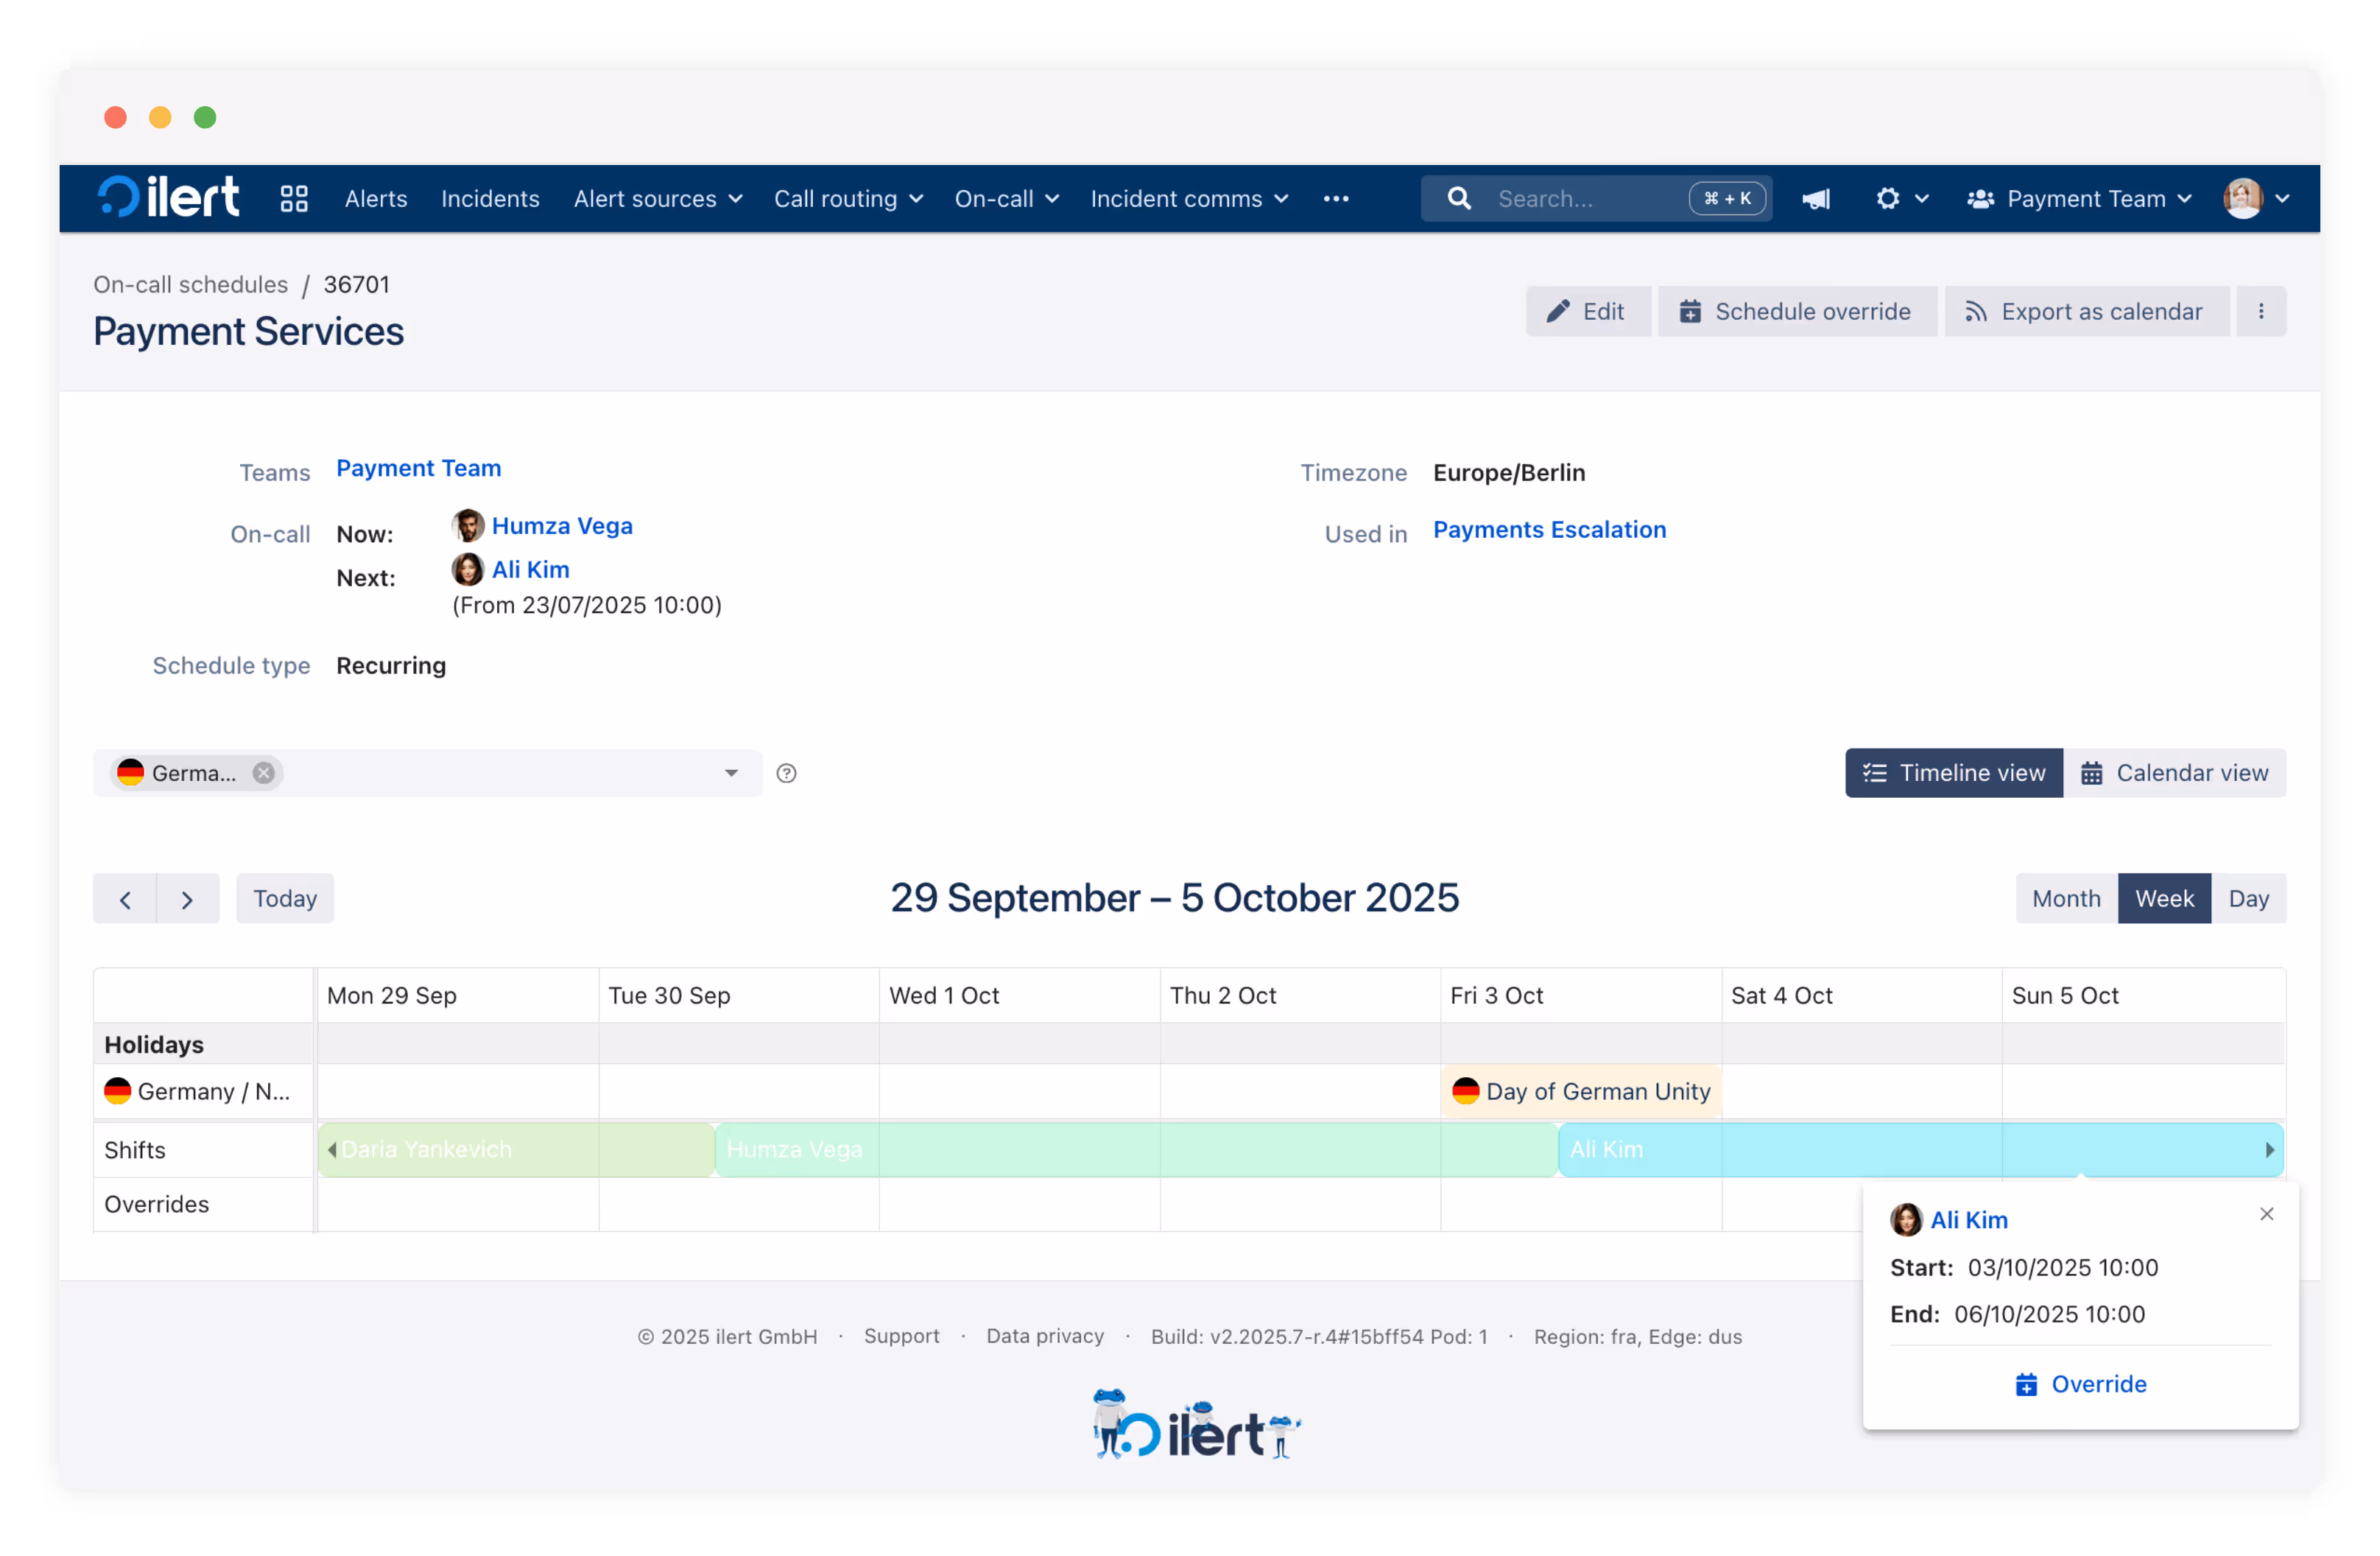This screenshot has height=1556, width=2380.
Task: Open the Payments Escalation link
Action: 1549,529
